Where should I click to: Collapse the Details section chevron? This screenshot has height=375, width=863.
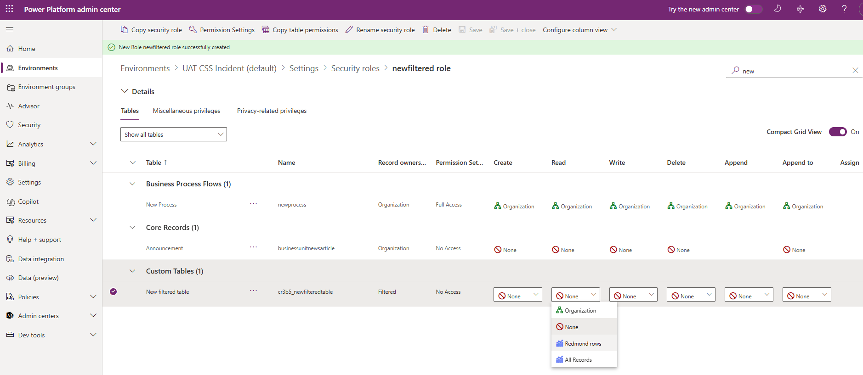point(125,91)
